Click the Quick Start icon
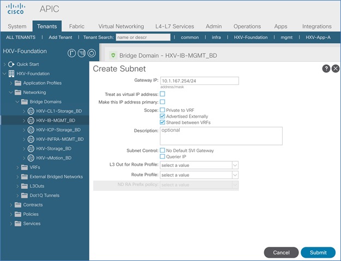341x261 pixels. [11, 64]
